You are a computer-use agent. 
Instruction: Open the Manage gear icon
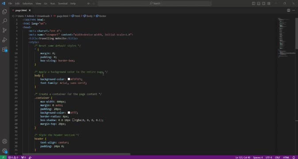pos(4,151)
